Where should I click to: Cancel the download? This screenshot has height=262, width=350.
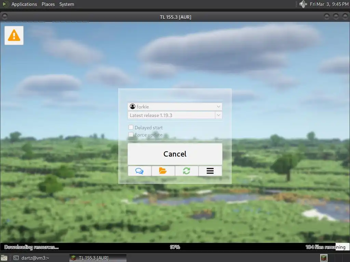tap(175, 154)
